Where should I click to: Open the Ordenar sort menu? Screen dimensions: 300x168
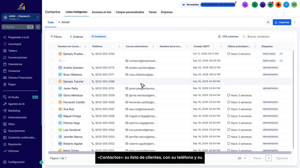click(x=76, y=37)
